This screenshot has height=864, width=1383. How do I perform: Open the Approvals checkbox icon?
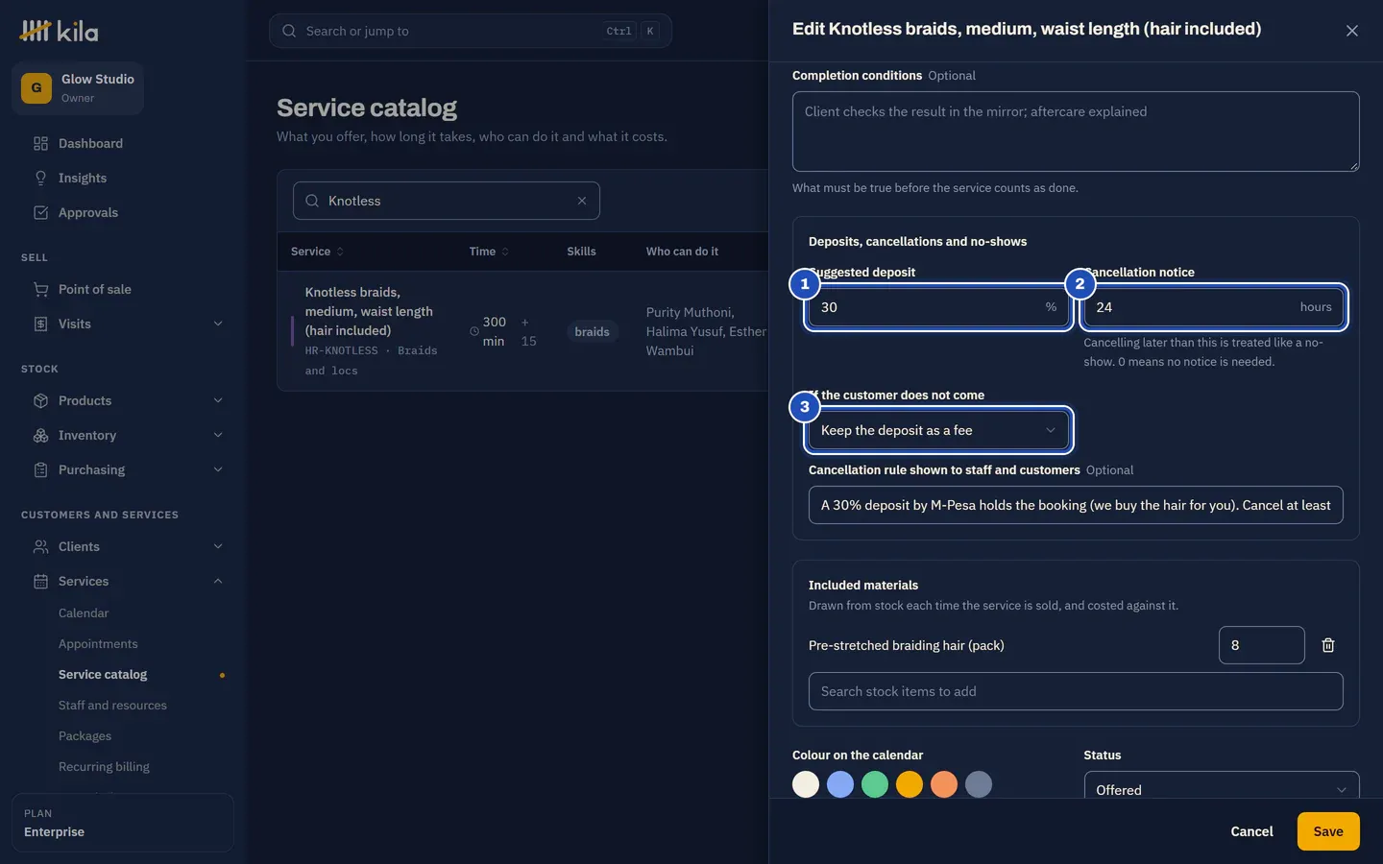click(x=40, y=213)
